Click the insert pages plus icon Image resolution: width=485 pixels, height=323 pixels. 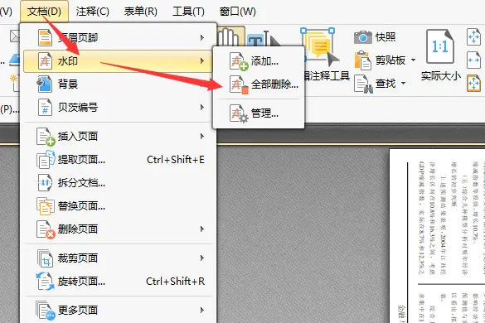tap(46, 137)
